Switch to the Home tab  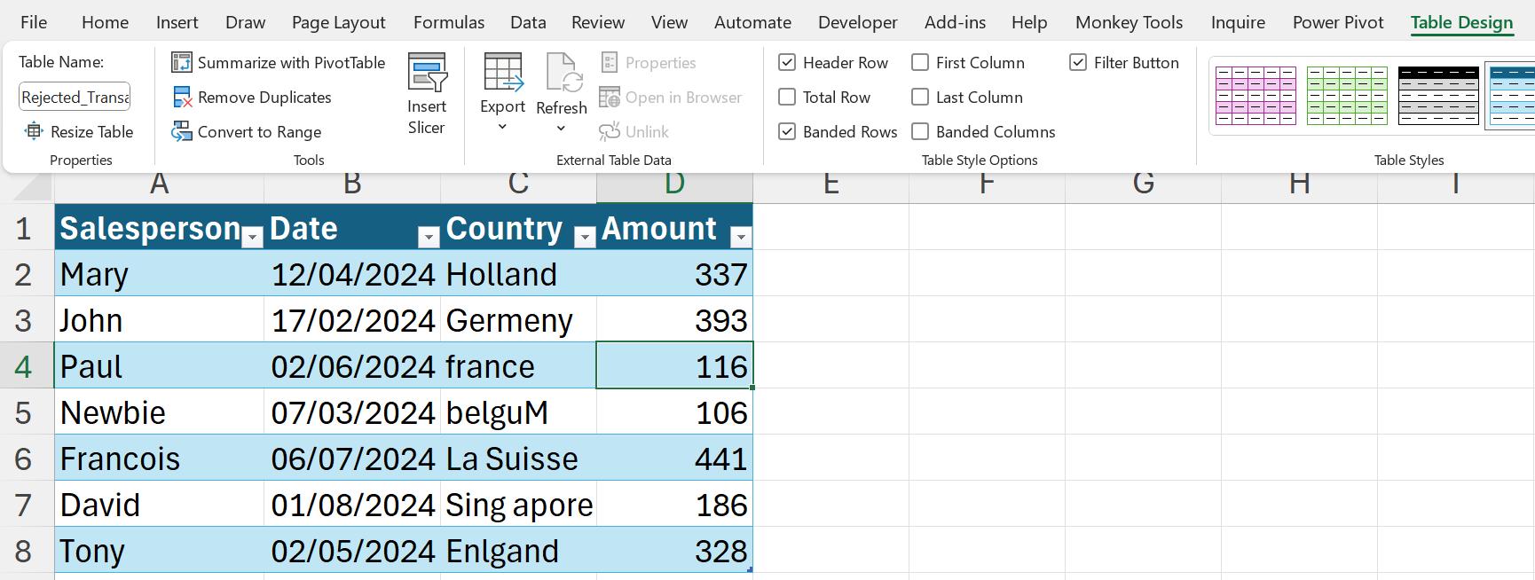tap(105, 22)
